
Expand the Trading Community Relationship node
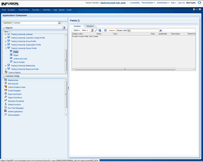coord(6,66)
